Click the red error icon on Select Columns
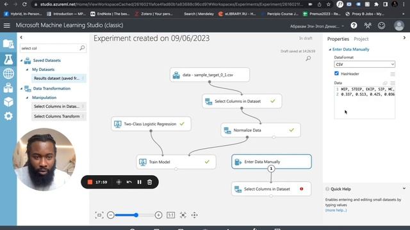Viewport: 410px width, 230px height. click(302, 189)
